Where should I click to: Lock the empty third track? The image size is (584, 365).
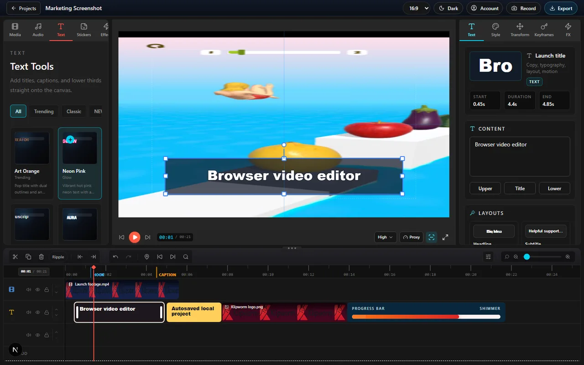(x=47, y=335)
